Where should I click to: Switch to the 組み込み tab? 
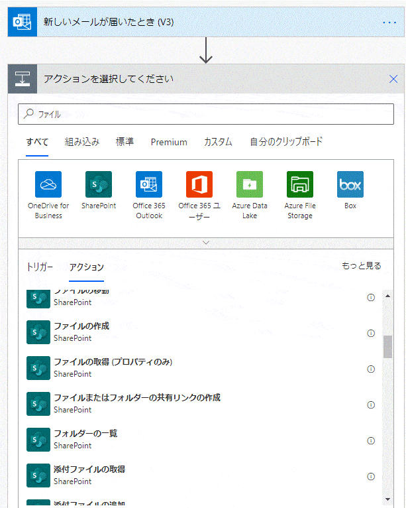82,142
